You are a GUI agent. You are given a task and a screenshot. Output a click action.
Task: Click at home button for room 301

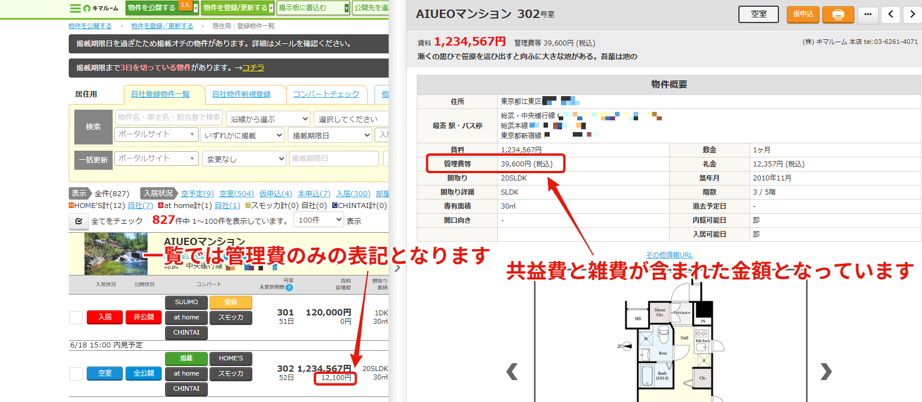click(186, 318)
